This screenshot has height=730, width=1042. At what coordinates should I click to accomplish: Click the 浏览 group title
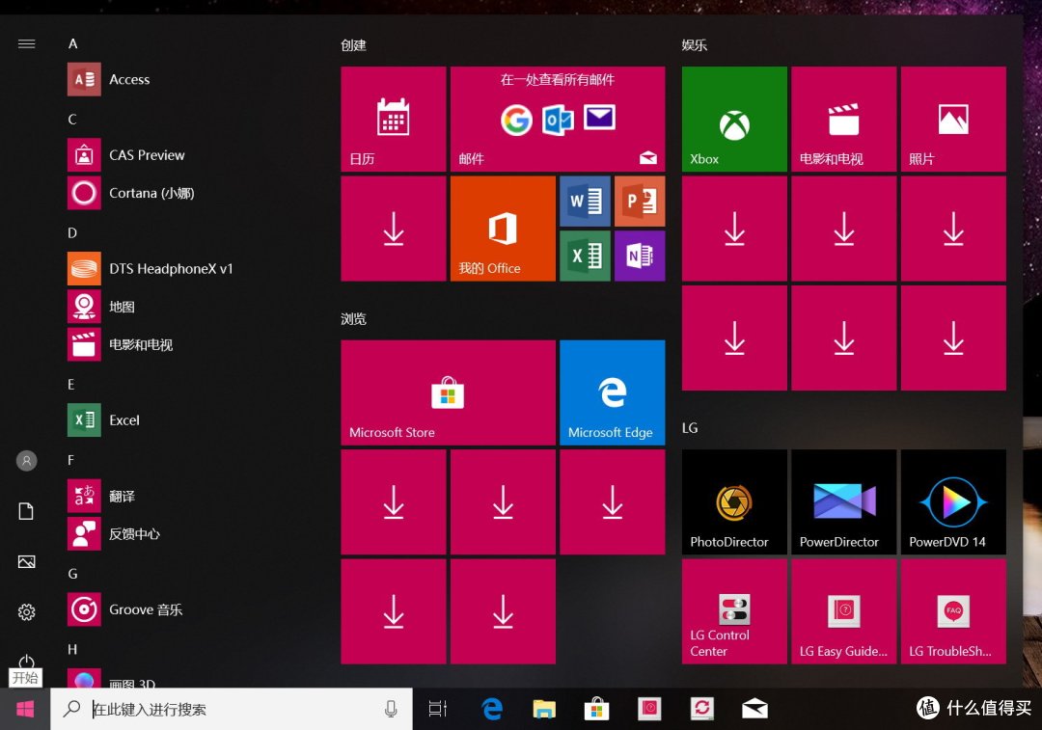tap(353, 319)
